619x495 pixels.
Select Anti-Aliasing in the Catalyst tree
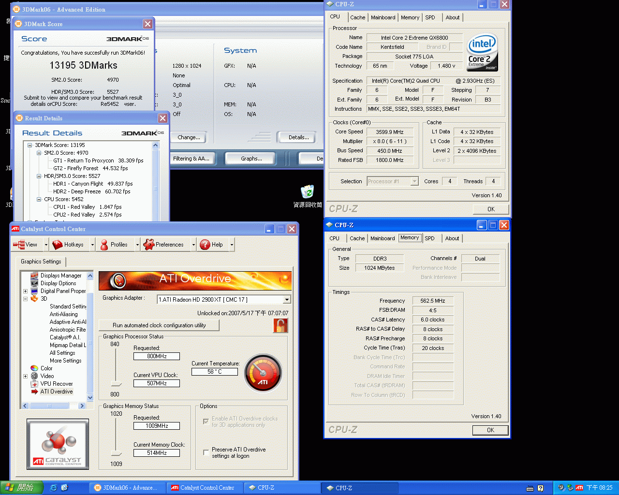point(63,314)
